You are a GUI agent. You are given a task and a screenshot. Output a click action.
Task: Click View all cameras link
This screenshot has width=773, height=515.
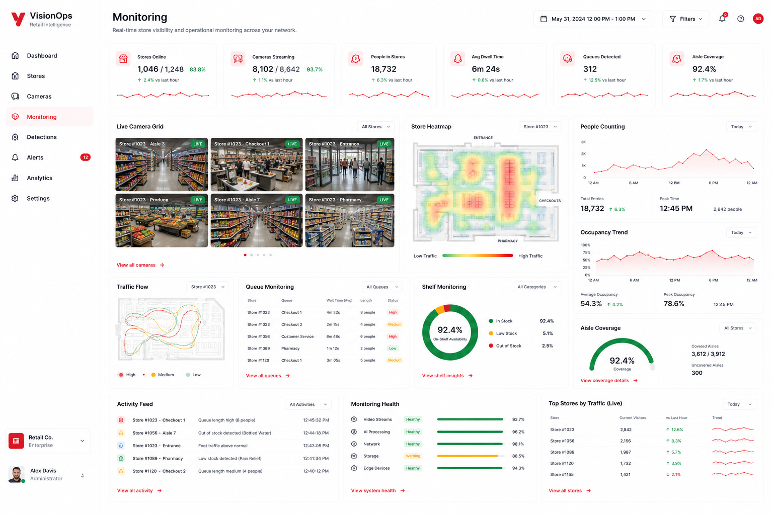click(140, 265)
